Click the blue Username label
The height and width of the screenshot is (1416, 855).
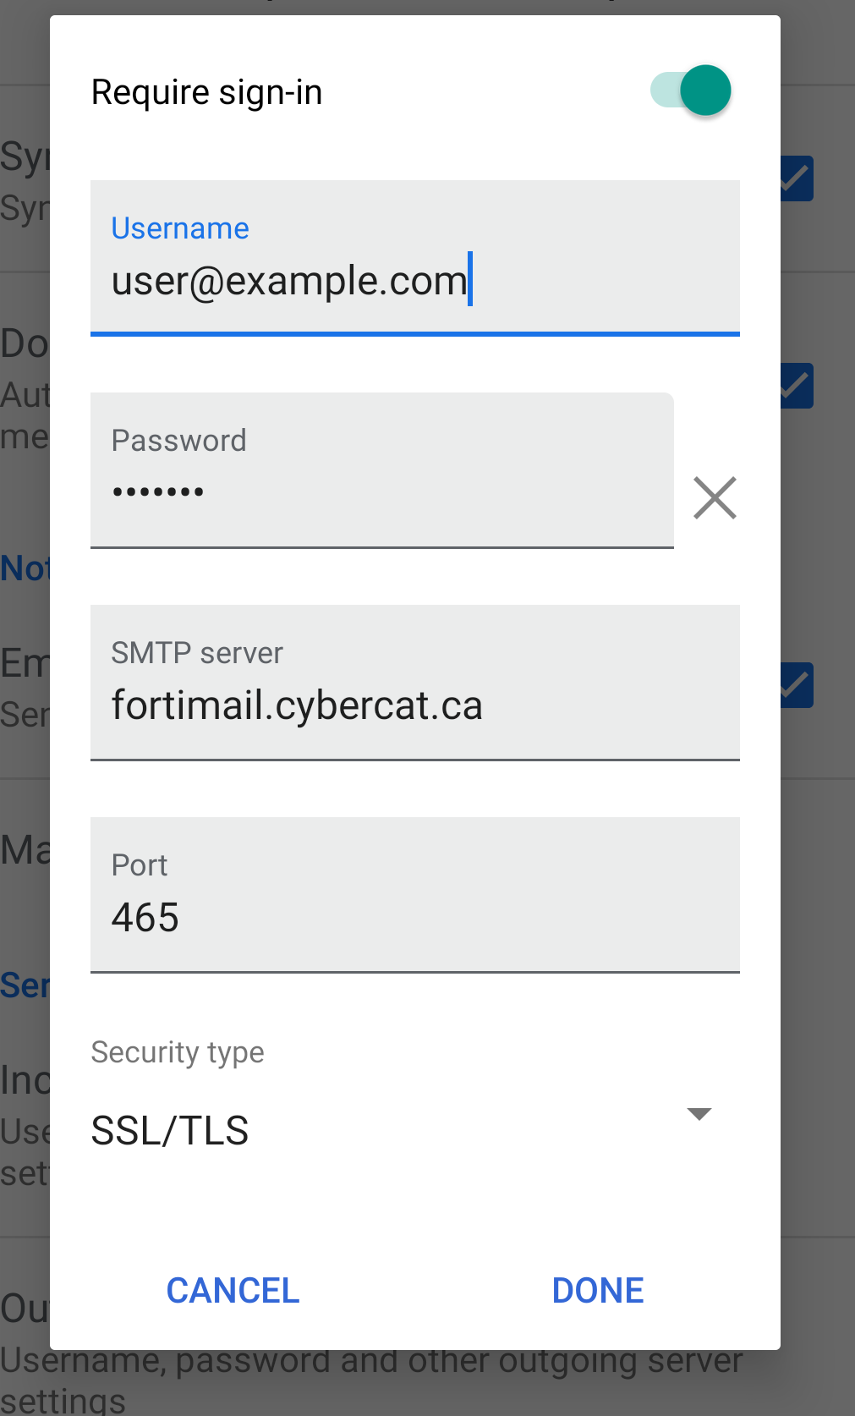click(x=180, y=228)
